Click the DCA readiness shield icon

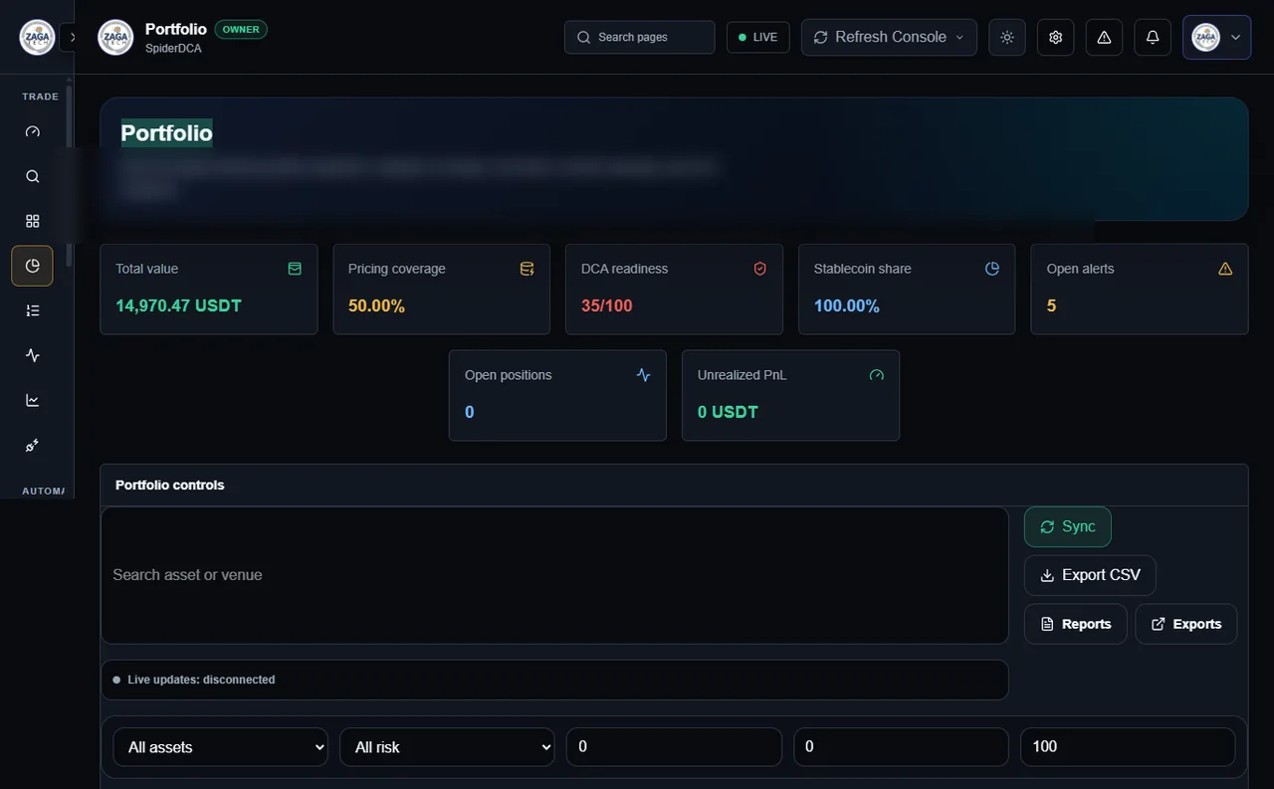[760, 269]
